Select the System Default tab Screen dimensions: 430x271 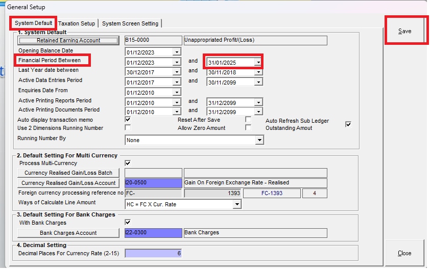[34, 23]
